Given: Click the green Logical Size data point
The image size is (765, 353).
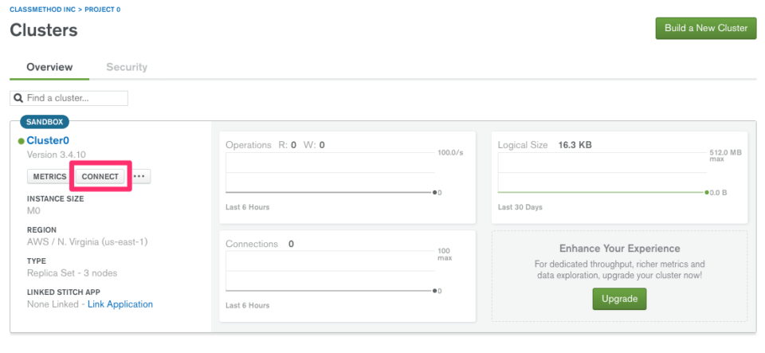Looking at the screenshot, I should pyautogui.click(x=707, y=193).
